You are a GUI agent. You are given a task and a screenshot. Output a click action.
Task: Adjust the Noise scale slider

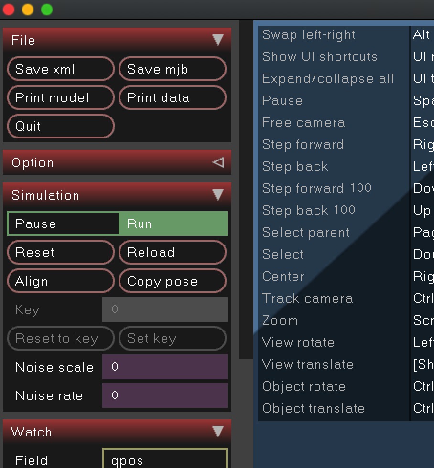click(165, 367)
